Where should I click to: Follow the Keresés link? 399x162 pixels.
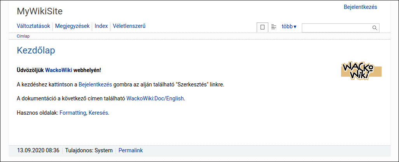99,113
